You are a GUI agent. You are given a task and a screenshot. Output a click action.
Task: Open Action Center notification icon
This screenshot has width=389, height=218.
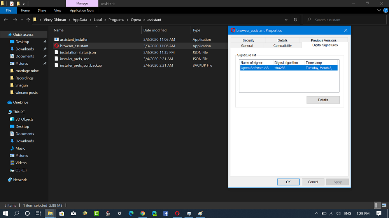click(x=378, y=213)
